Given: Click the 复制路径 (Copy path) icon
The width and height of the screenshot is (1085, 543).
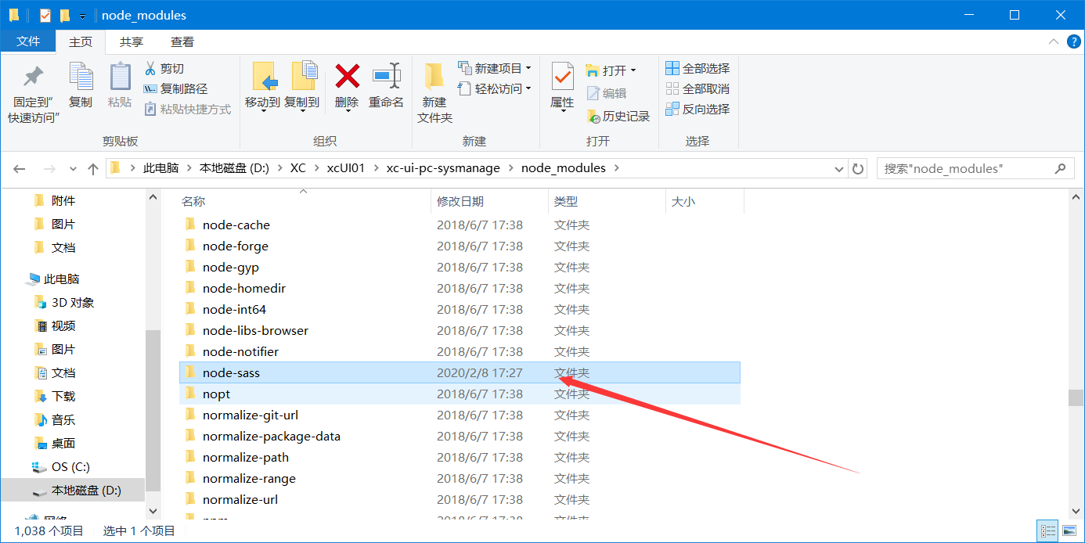Looking at the screenshot, I should point(150,87).
